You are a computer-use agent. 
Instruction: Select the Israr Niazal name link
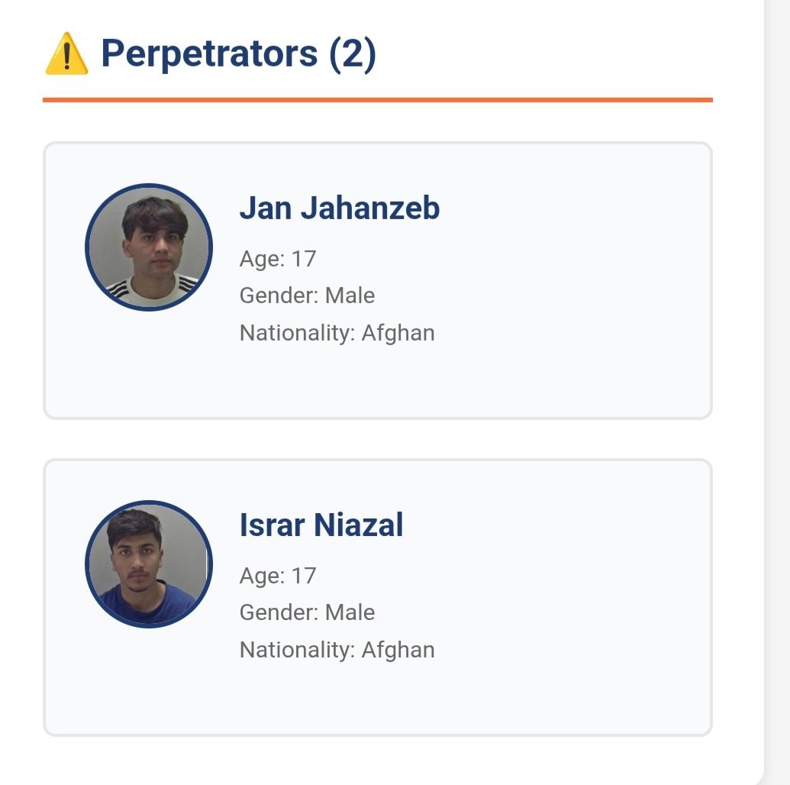(x=321, y=525)
